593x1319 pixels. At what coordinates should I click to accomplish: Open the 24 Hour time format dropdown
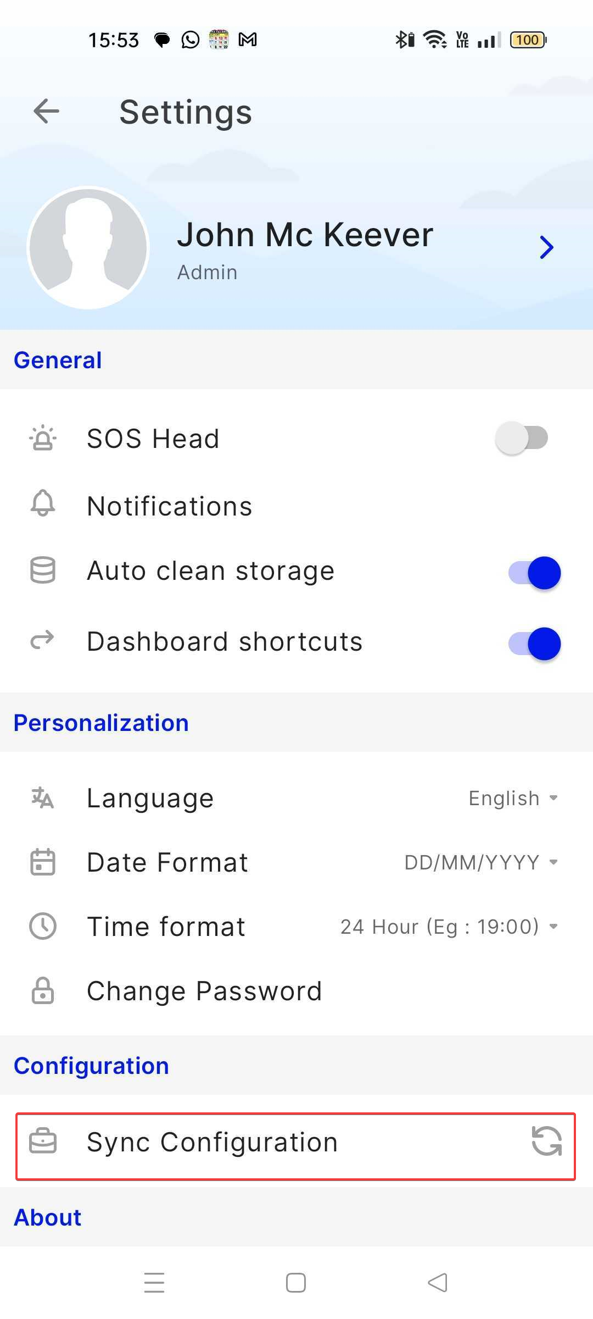[x=449, y=927]
